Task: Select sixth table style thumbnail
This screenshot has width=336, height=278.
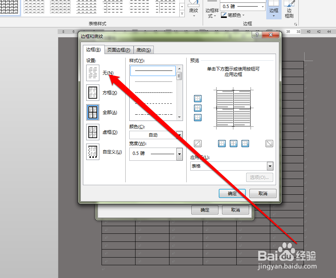Action: point(139,7)
